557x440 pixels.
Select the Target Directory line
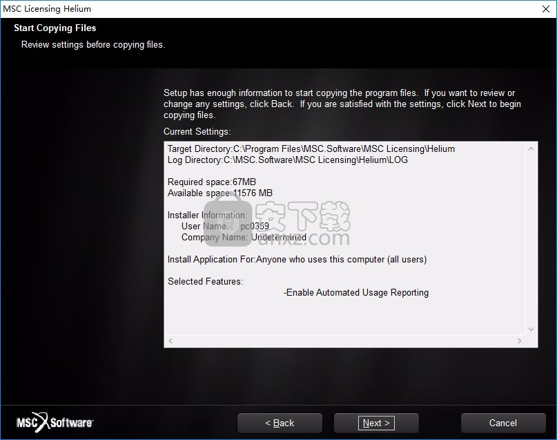tap(311, 149)
